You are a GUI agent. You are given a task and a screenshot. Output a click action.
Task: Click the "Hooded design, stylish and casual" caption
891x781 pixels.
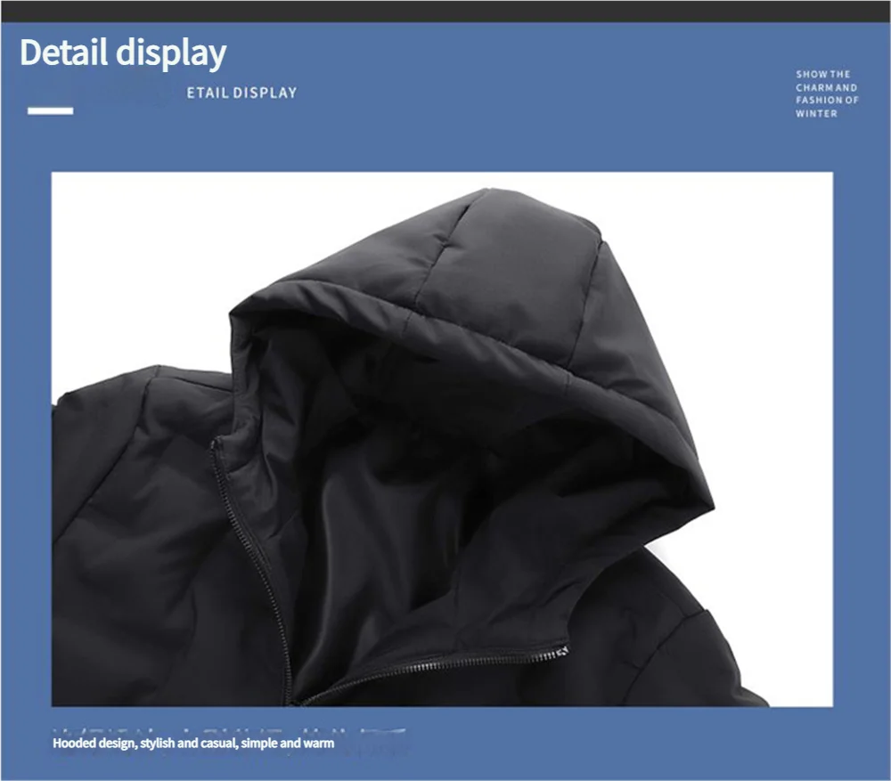(x=193, y=743)
